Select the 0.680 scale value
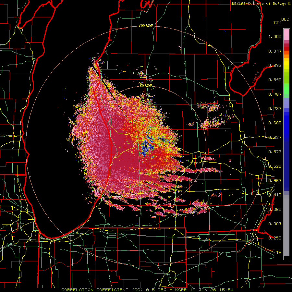The width and height of the screenshot is (292, 292). tap(275, 123)
